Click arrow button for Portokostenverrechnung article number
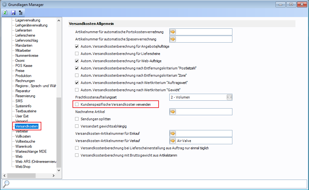The image size is (309, 190). click(x=173, y=32)
